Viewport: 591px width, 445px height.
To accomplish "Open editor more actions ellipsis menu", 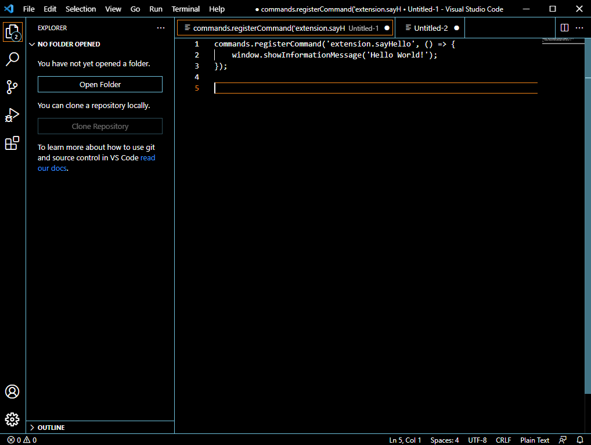I will (579, 28).
